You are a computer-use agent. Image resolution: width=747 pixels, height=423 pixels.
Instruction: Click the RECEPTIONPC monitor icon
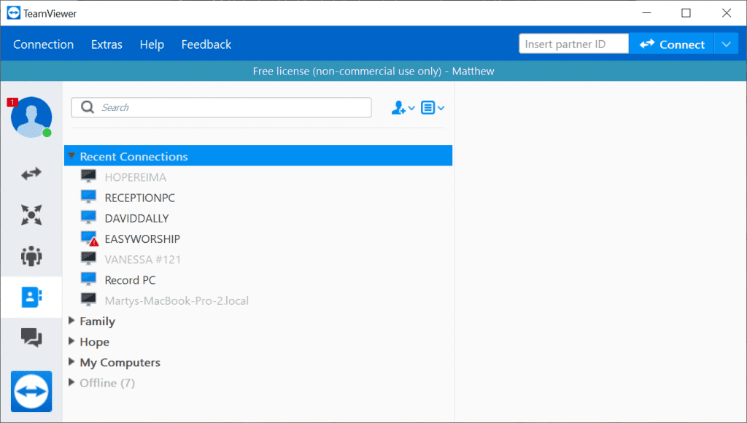click(88, 197)
